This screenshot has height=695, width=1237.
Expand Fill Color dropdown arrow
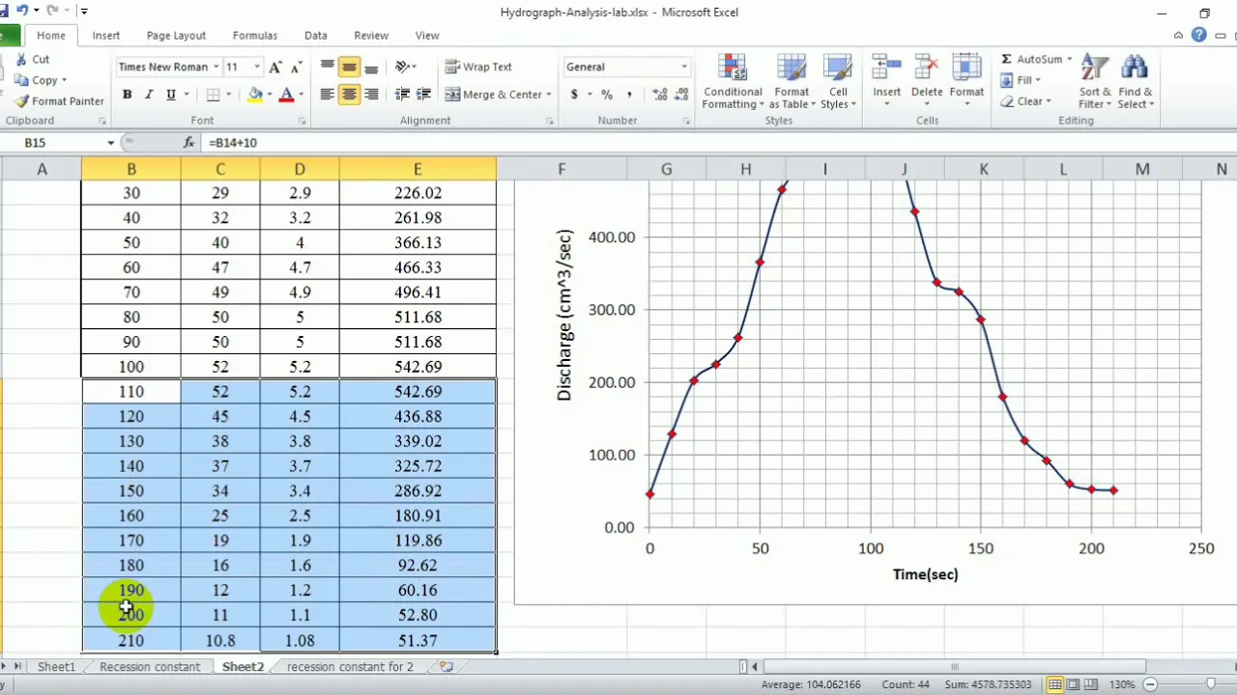269,95
